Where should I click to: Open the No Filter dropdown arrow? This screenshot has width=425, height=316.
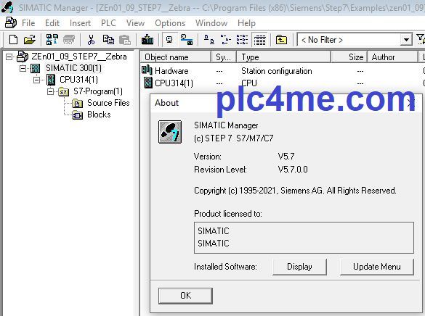(x=406, y=40)
